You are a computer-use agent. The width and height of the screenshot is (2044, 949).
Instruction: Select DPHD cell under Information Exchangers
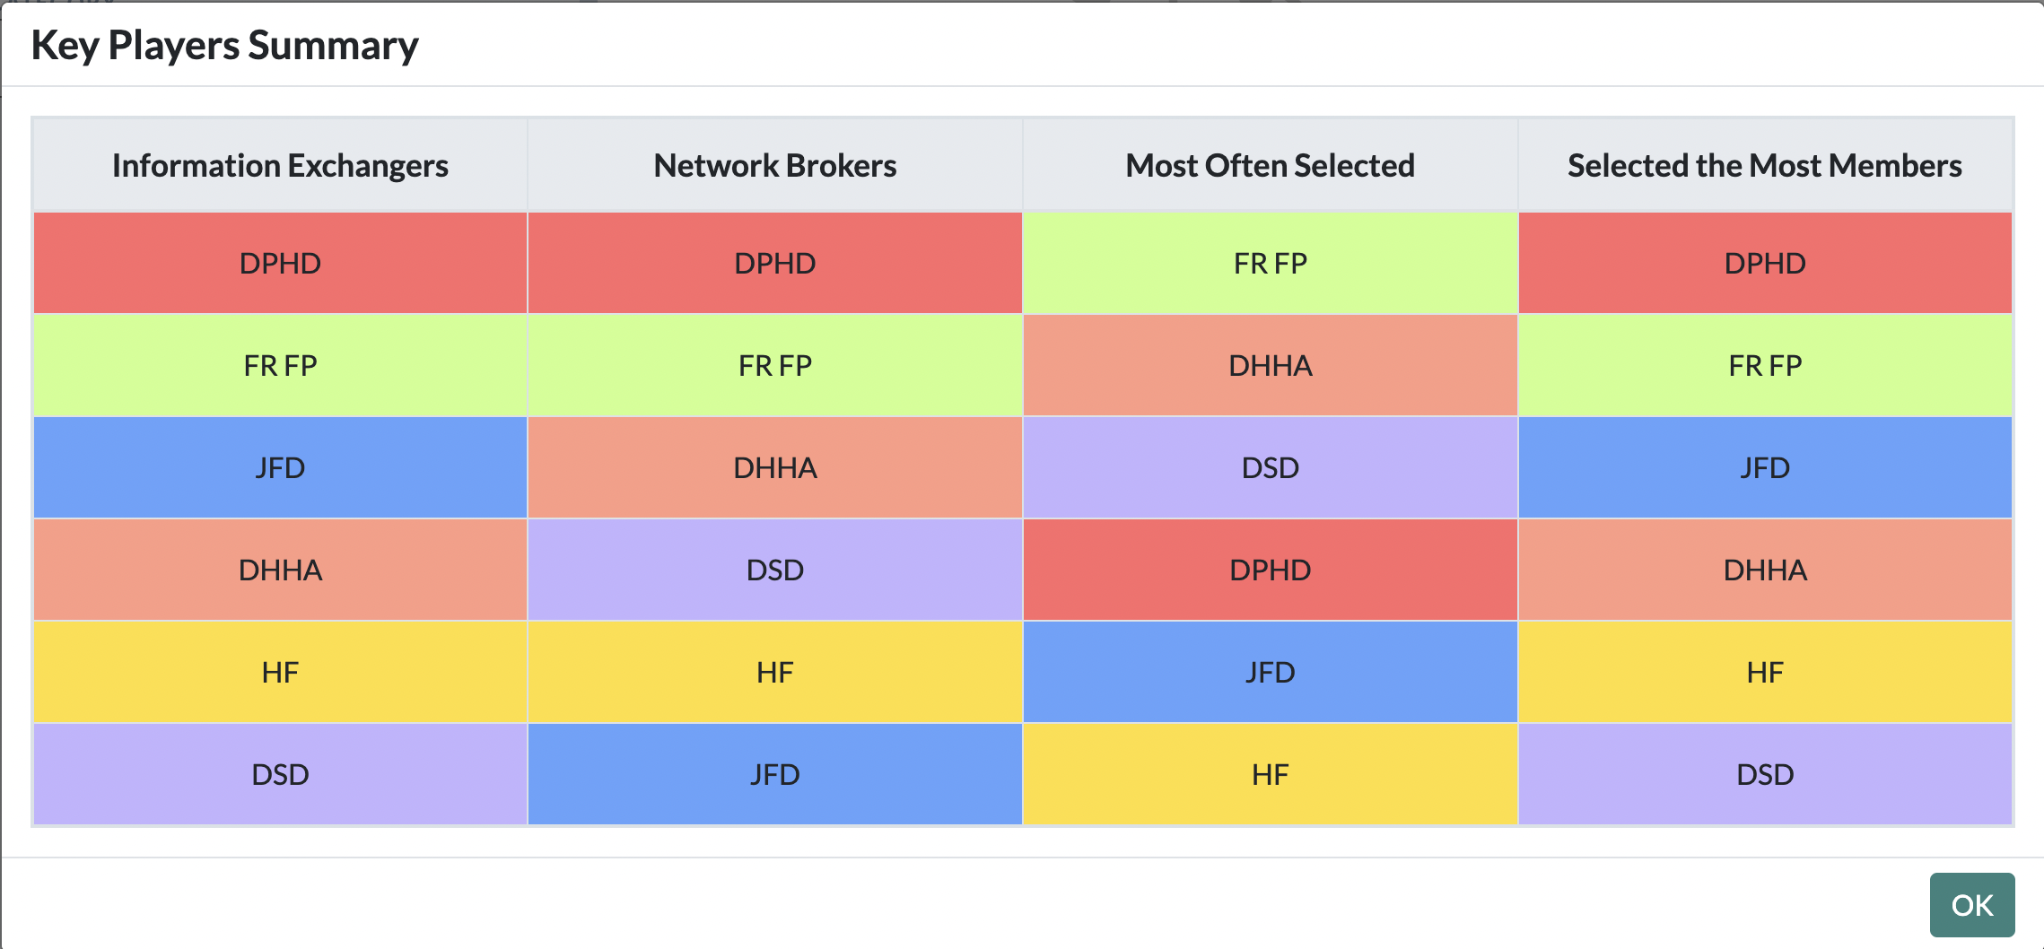tap(280, 263)
